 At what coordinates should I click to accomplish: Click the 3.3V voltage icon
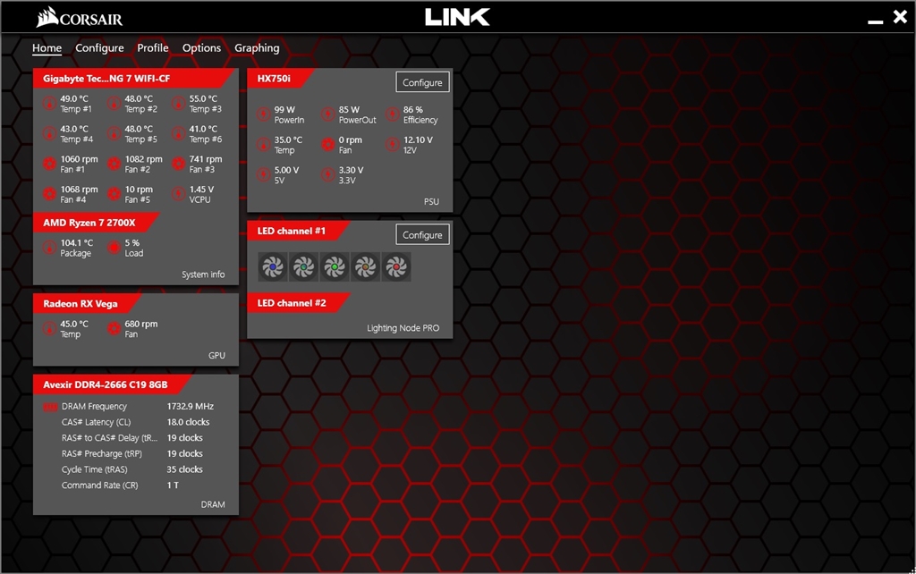point(328,174)
